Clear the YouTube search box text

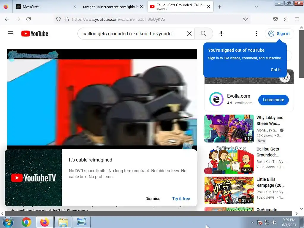[189, 34]
